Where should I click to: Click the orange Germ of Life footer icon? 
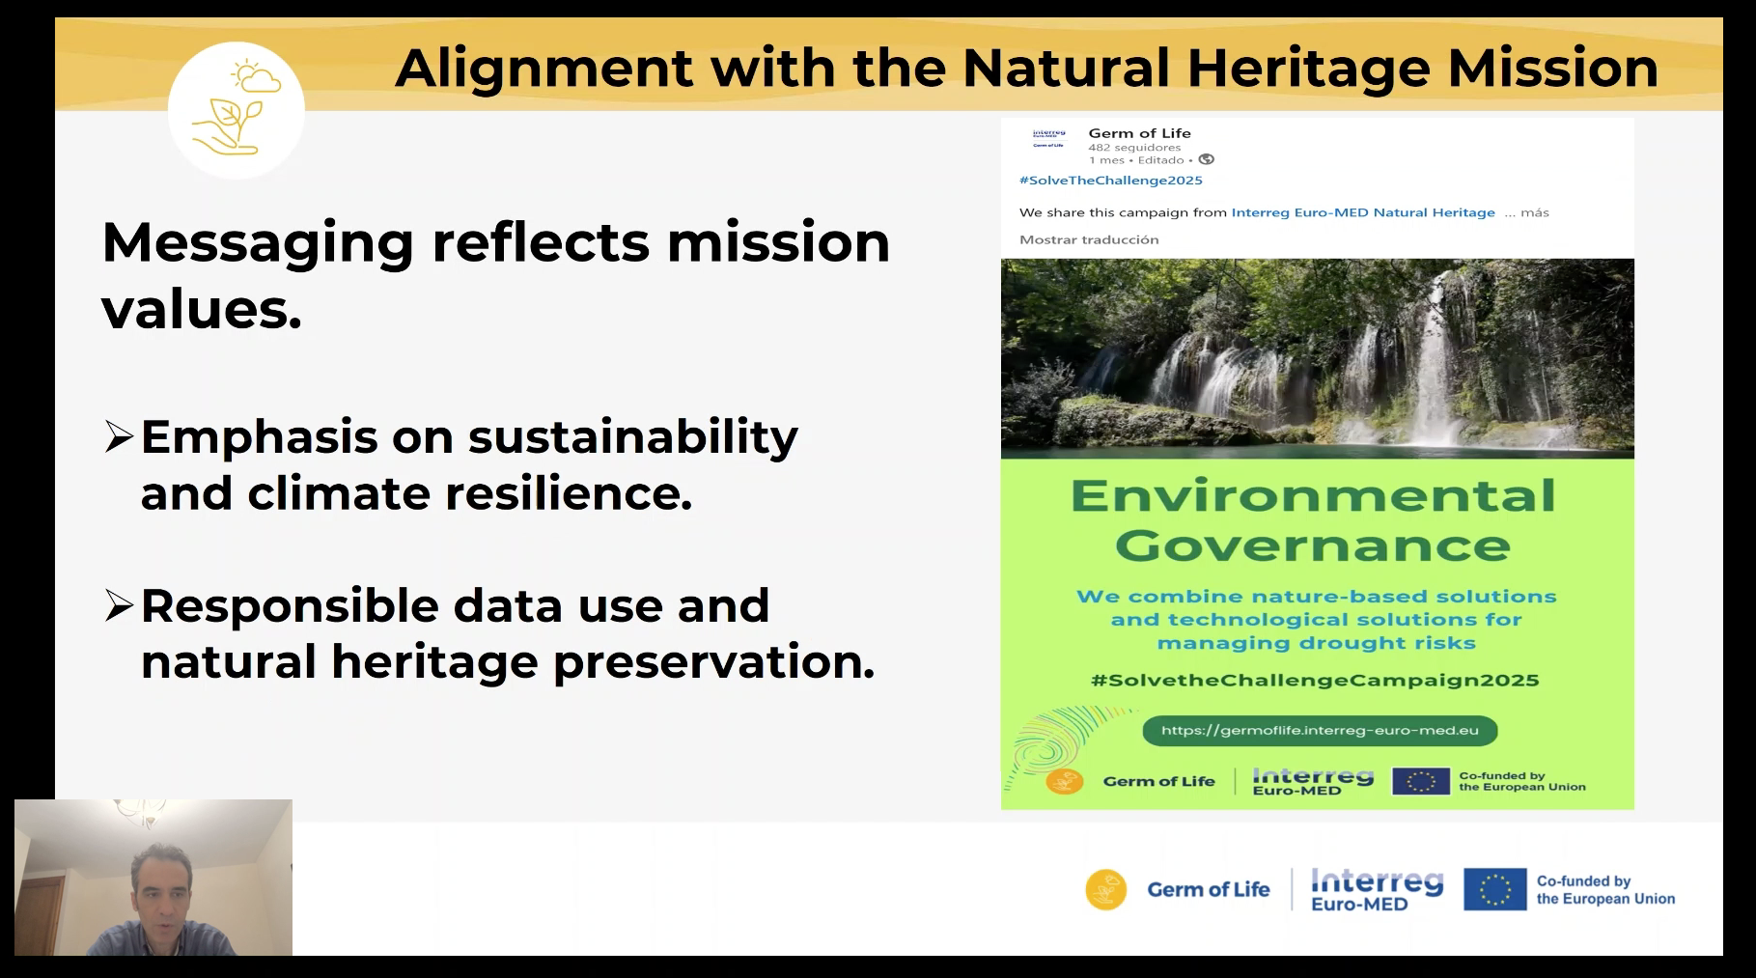point(1105,889)
